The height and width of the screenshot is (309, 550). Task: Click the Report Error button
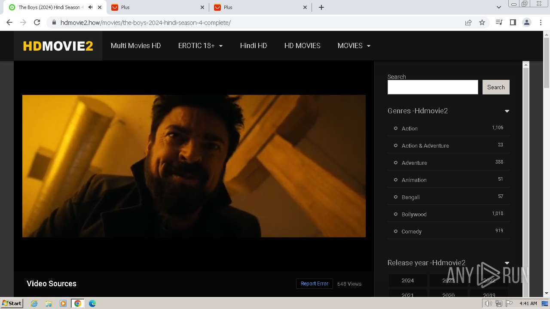point(315,284)
